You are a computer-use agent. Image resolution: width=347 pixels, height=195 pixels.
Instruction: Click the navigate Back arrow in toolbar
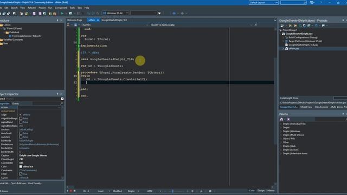click(x=174, y=13)
